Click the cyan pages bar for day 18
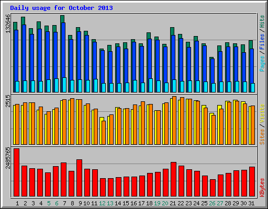This screenshot has width=268, height=209. pos(151,85)
